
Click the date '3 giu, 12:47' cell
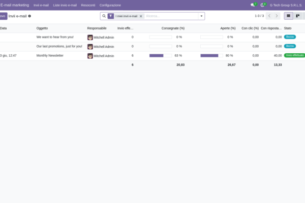(x=8, y=56)
